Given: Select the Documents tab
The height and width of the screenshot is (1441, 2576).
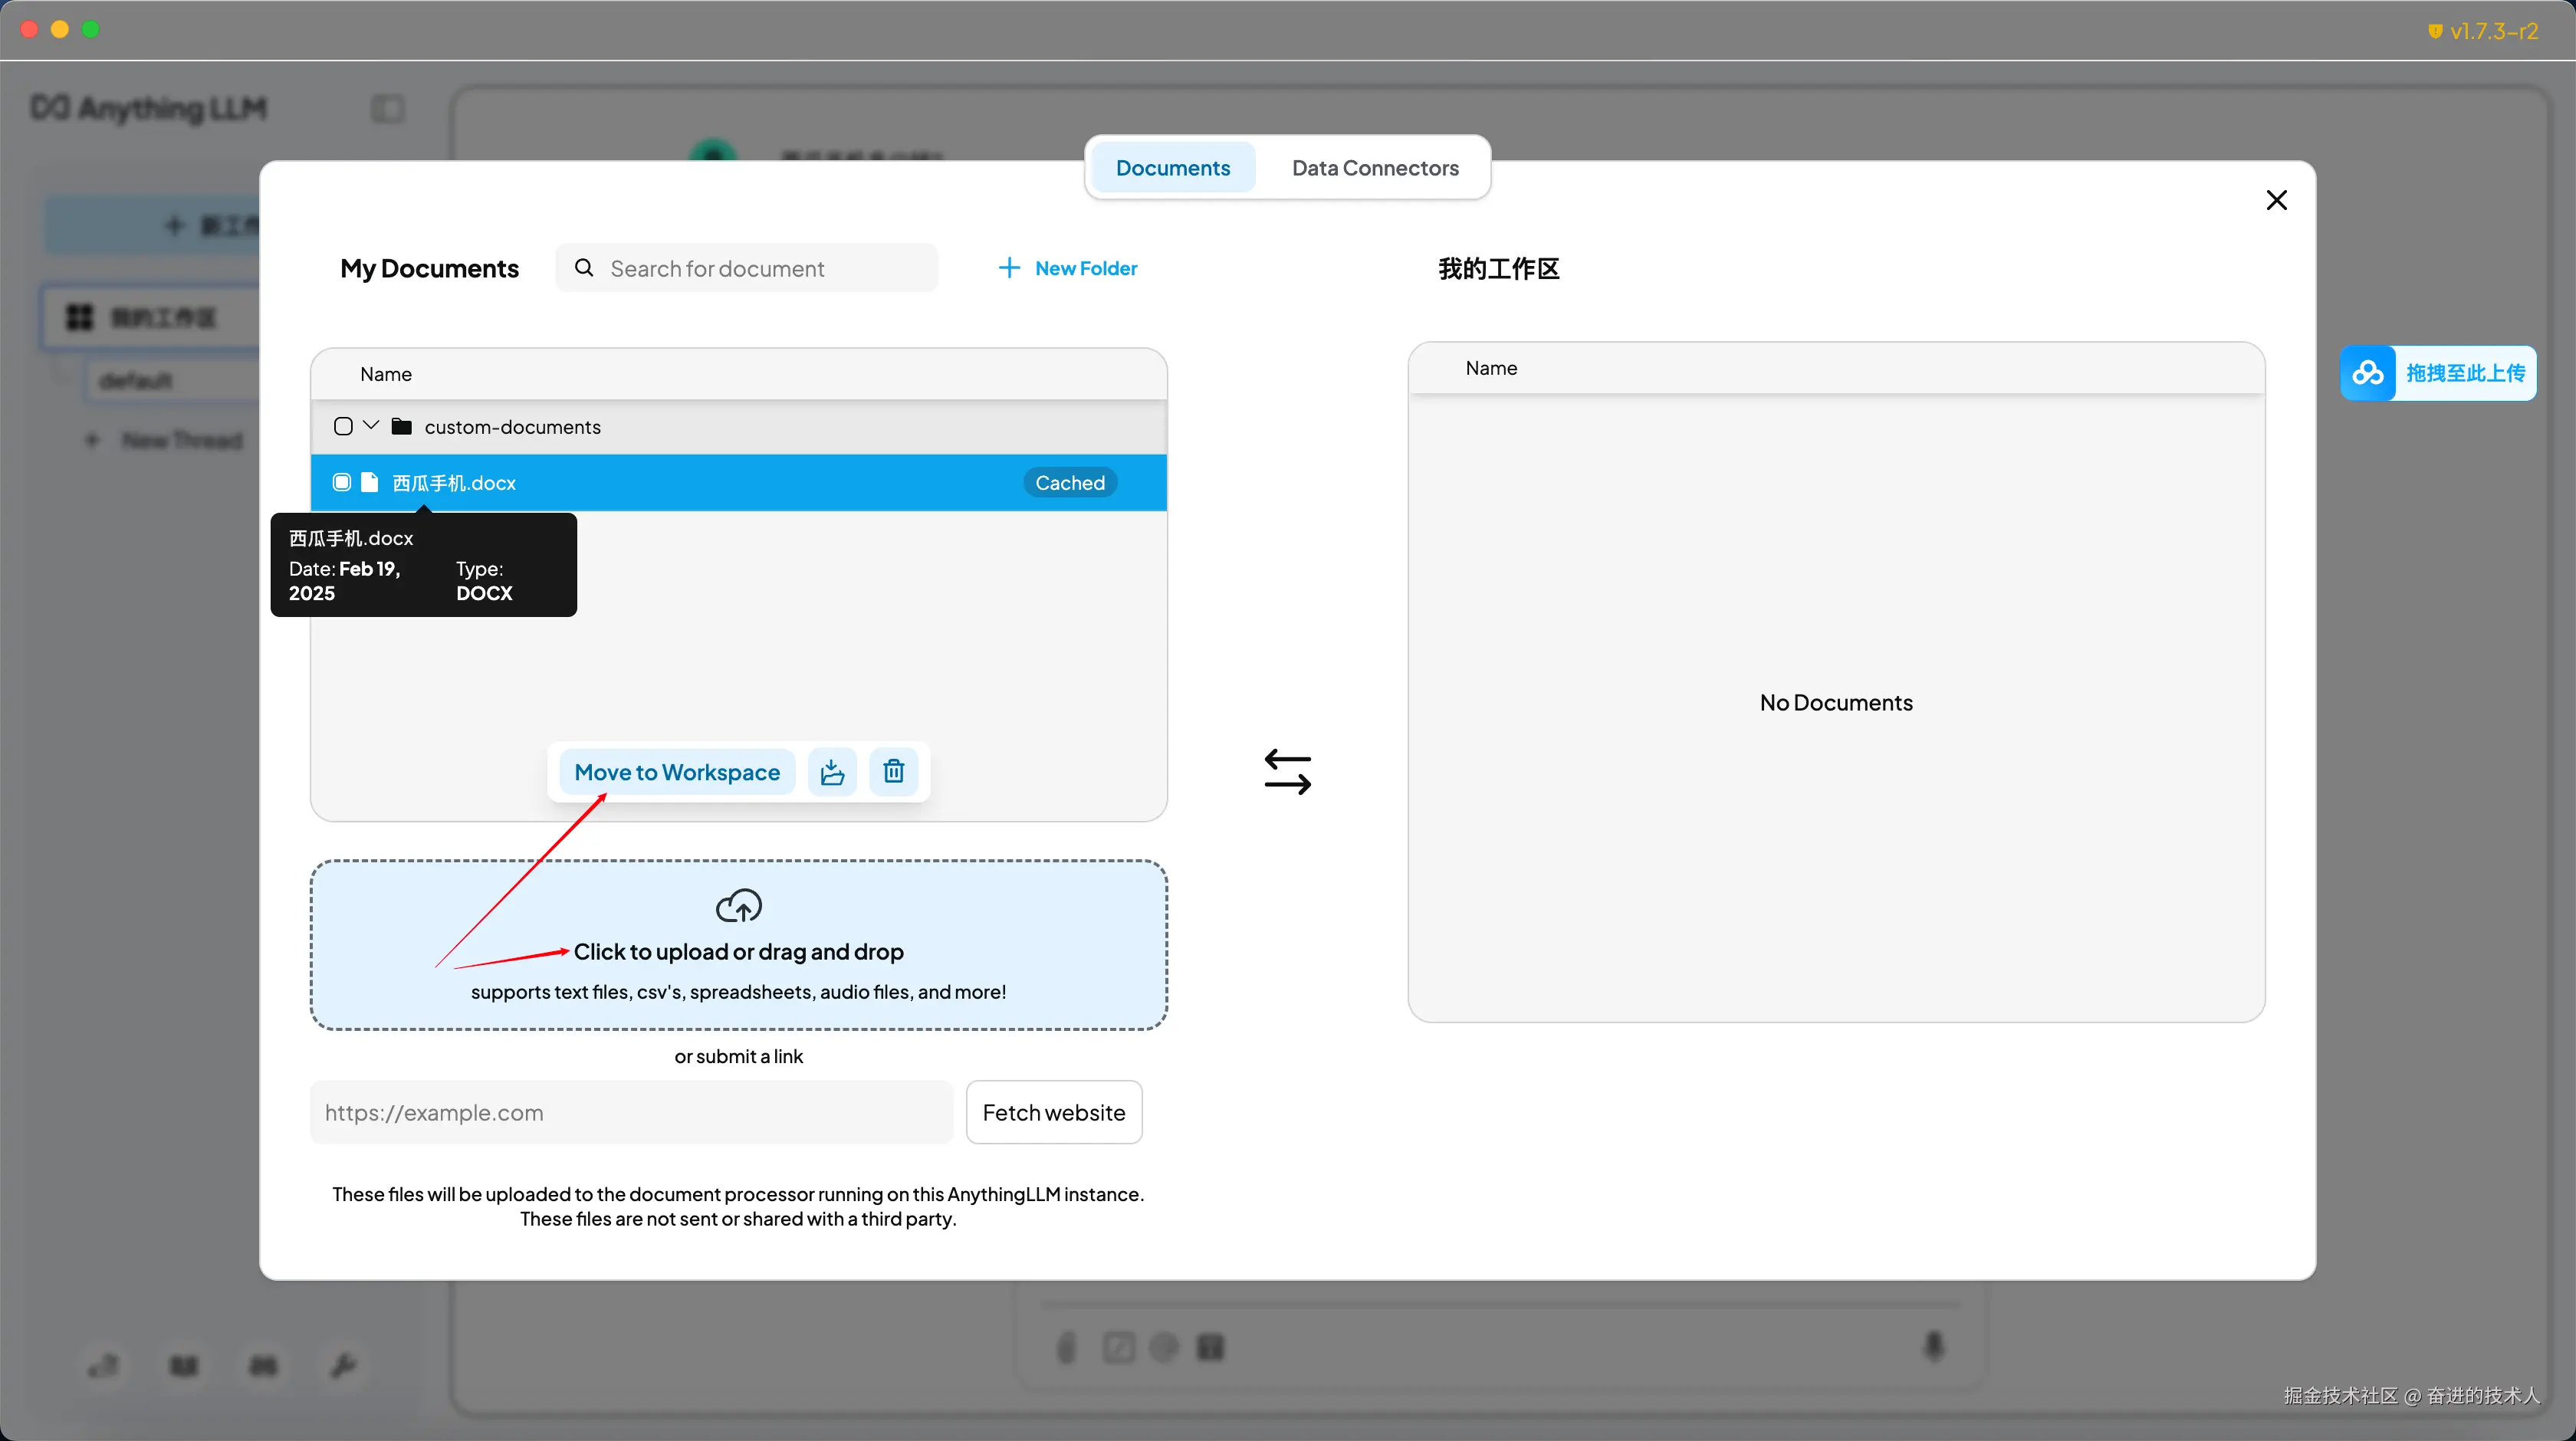Looking at the screenshot, I should pyautogui.click(x=1172, y=168).
